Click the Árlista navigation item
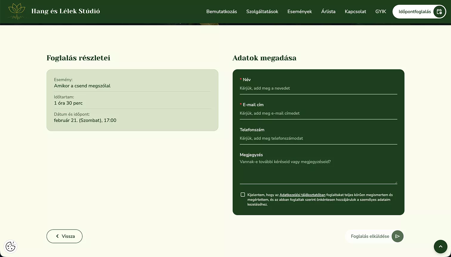This screenshot has width=451, height=257. pyautogui.click(x=328, y=11)
